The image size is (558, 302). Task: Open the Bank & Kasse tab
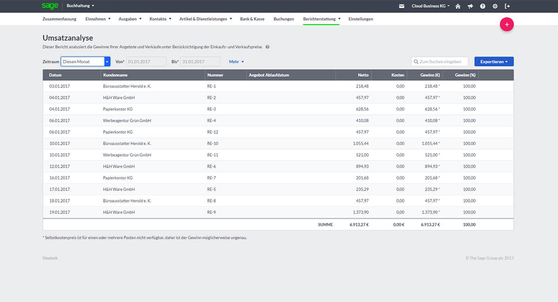[252, 19]
